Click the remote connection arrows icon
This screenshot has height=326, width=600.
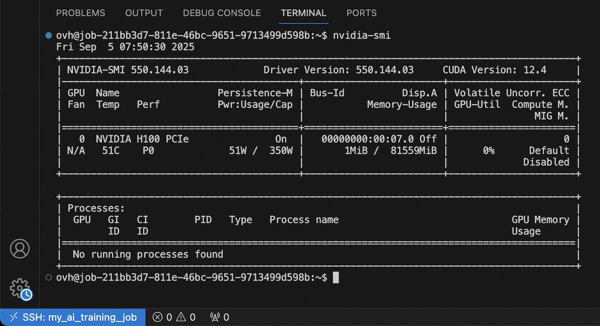click(14, 317)
